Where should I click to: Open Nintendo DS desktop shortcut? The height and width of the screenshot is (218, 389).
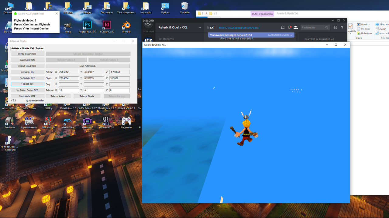point(107,123)
